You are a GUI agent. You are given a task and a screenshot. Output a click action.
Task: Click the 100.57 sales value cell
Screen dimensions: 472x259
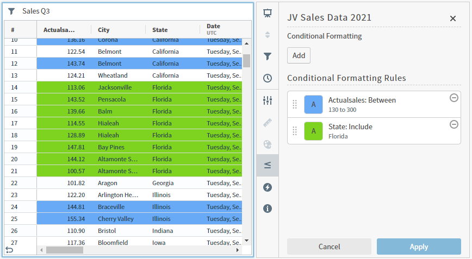click(x=64, y=171)
